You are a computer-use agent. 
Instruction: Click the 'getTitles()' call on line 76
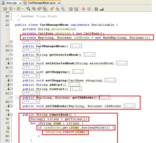click(75, 119)
